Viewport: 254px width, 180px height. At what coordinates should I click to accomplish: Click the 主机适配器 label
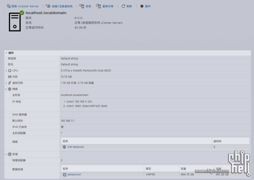pos(19,133)
